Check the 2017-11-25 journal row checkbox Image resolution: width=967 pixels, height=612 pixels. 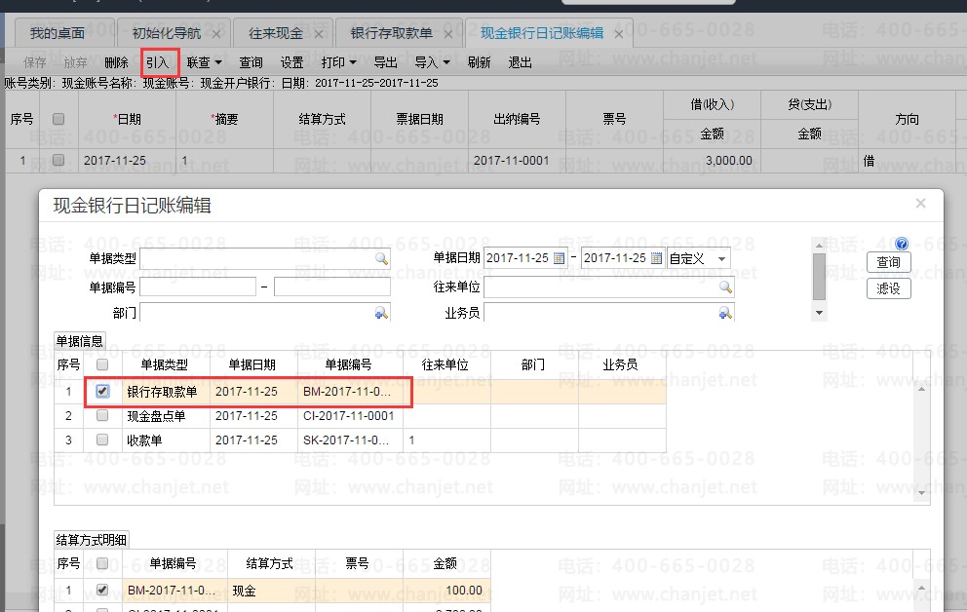(58, 160)
